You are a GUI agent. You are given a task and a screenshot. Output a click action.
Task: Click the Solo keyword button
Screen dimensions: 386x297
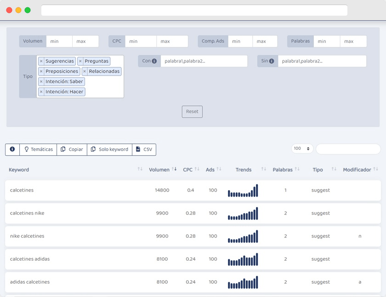coord(109,149)
